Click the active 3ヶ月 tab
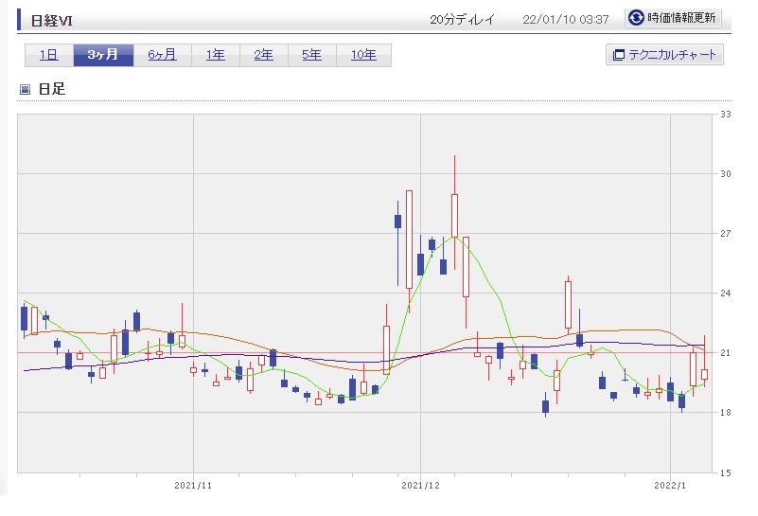758x516 pixels. click(103, 55)
